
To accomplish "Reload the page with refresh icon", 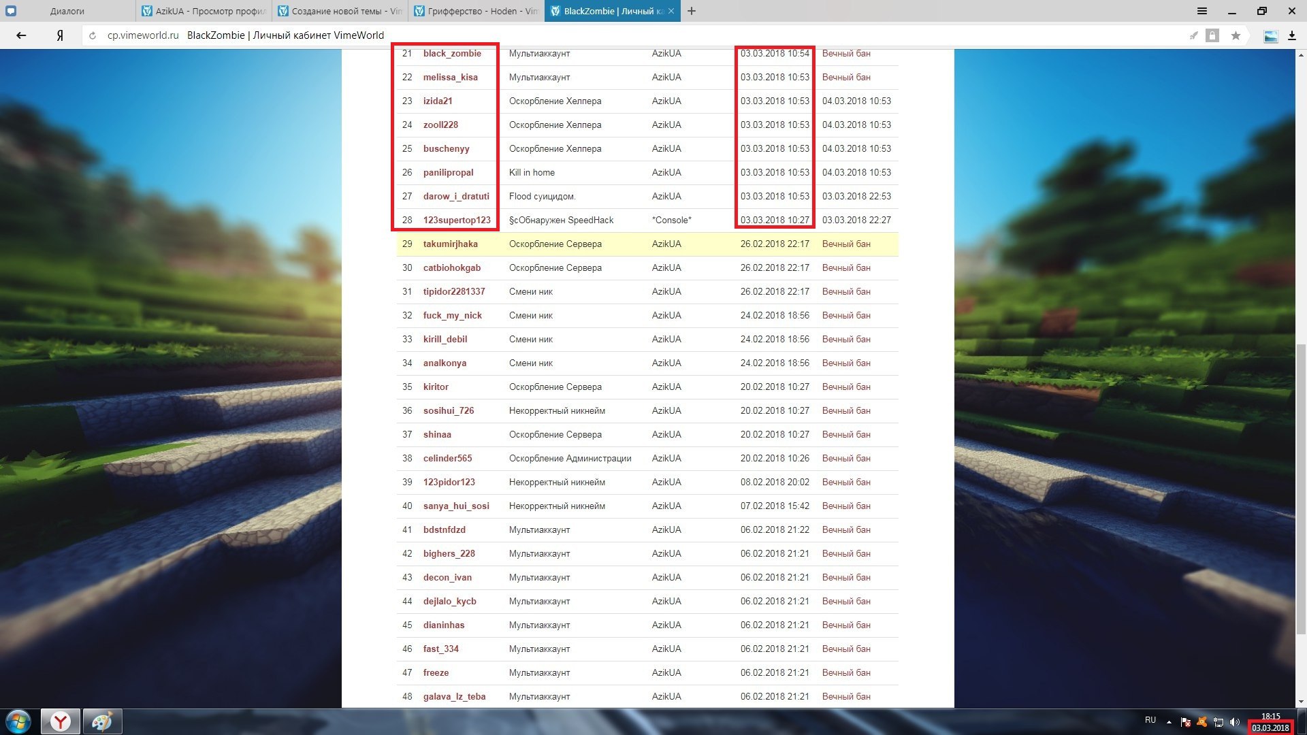I will coord(93,35).
